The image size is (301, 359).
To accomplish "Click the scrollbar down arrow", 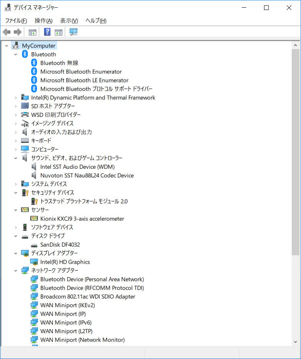I will (x=295, y=342).
